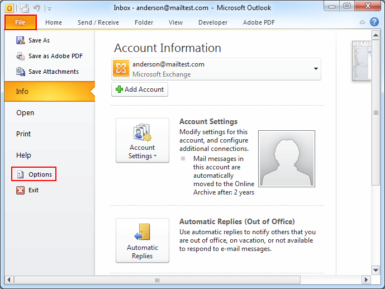Click the red Exit icon

click(x=20, y=190)
